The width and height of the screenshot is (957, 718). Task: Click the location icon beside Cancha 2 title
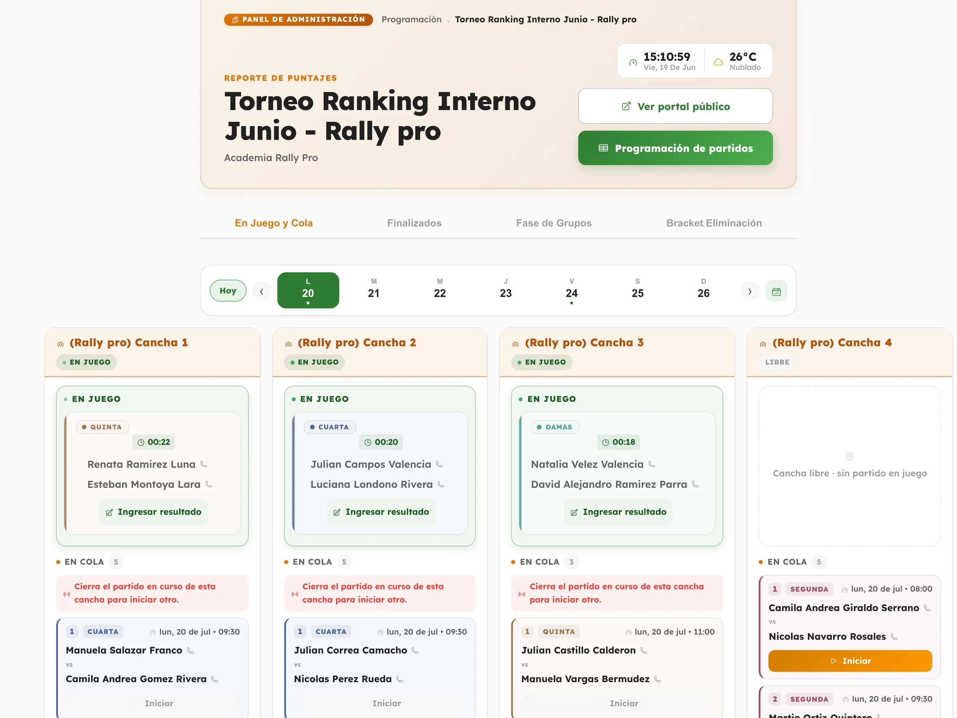pos(289,345)
